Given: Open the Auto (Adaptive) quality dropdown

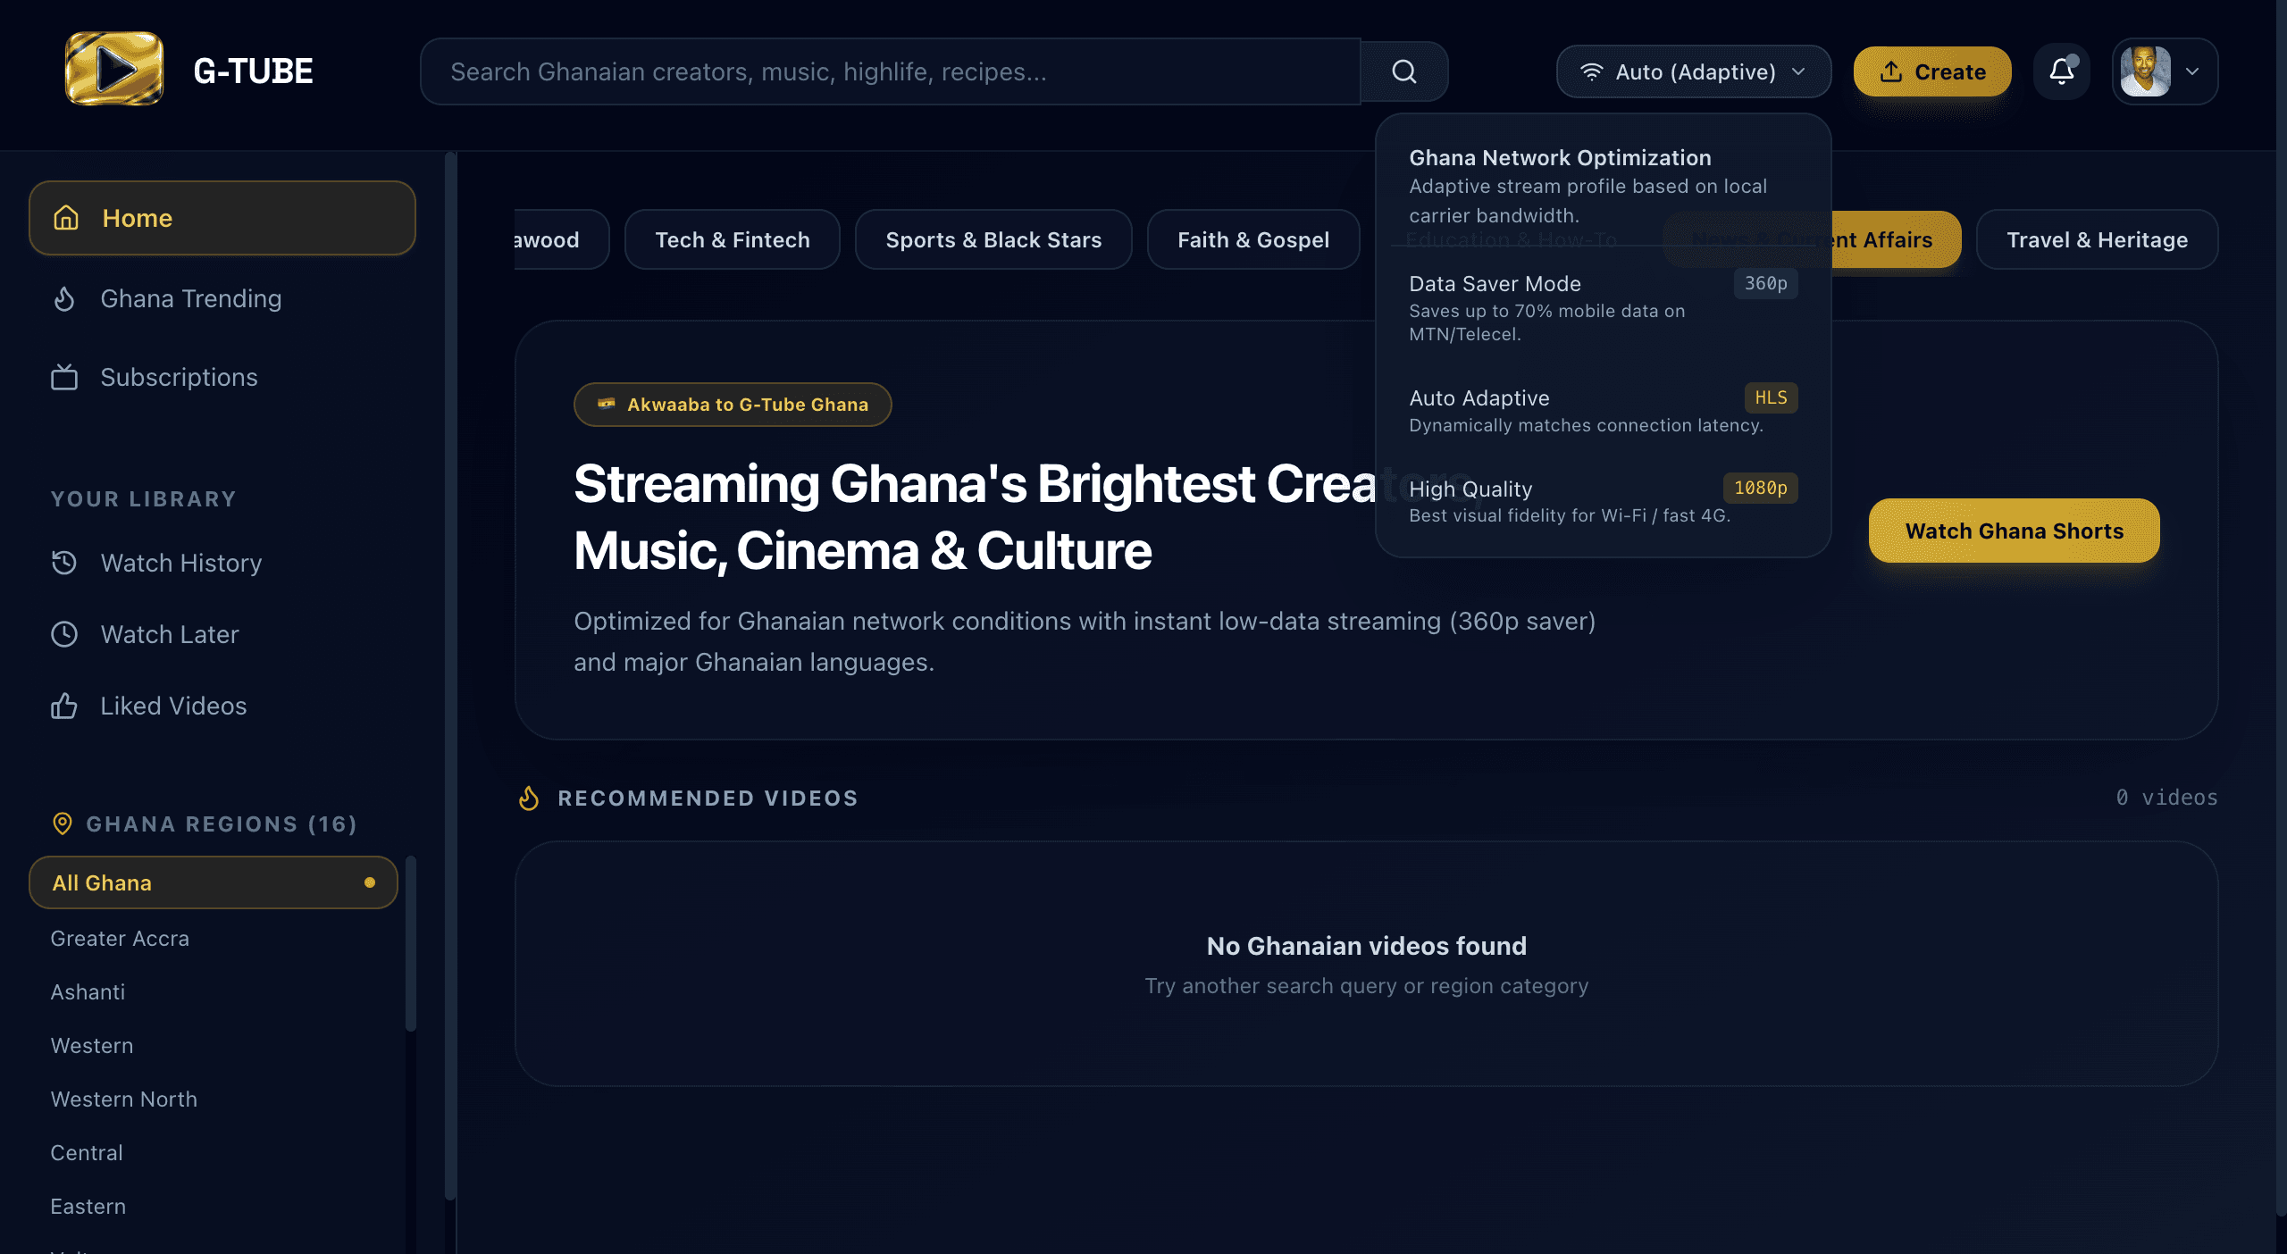Looking at the screenshot, I should click(x=1694, y=71).
